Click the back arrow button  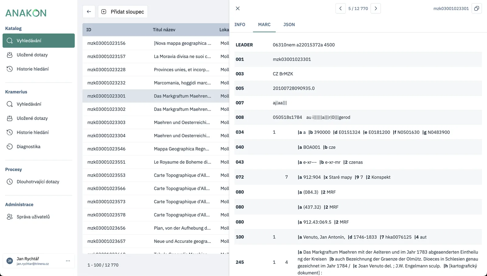(x=89, y=12)
